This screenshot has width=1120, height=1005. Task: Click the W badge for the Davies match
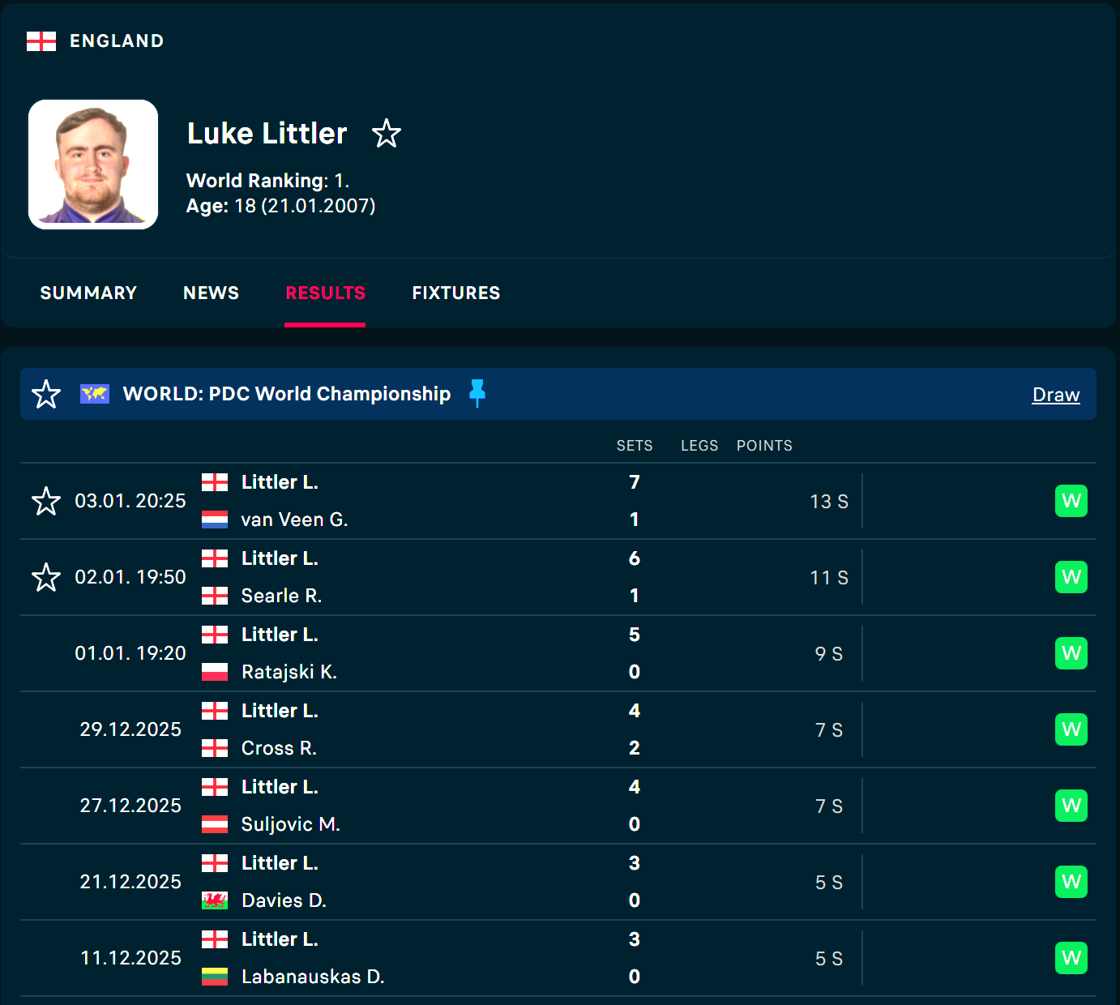1071,882
